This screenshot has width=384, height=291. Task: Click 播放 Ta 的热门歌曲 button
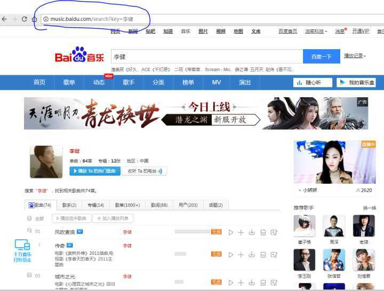95,171
